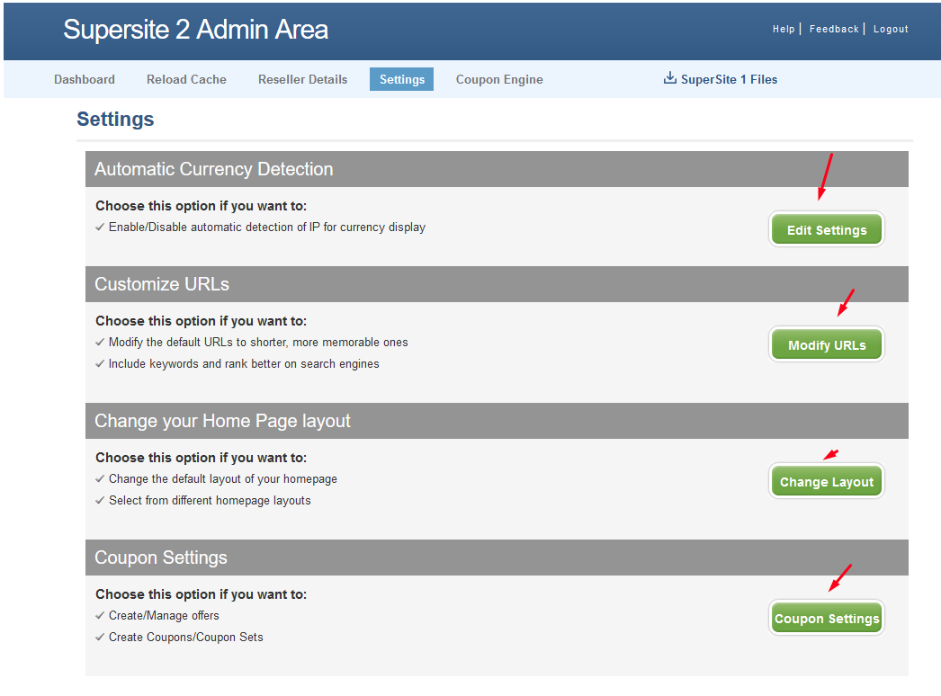Open the Reseller Details tab
Image resolution: width=941 pixels, height=696 pixels.
302,79
